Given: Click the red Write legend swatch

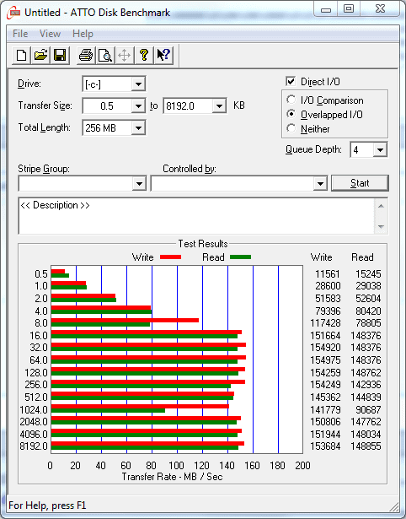Looking at the screenshot, I should (x=170, y=257).
